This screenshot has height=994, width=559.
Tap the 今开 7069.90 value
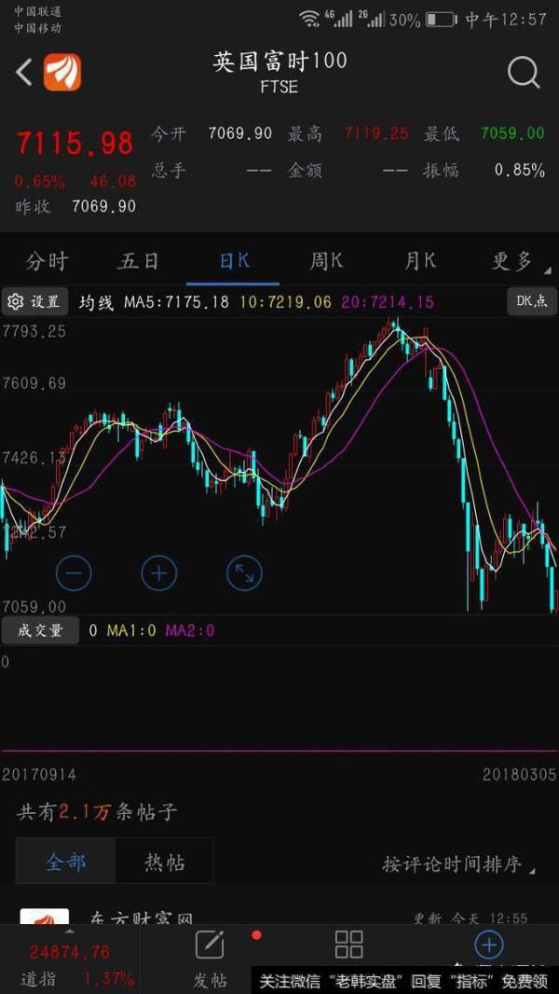tap(240, 133)
